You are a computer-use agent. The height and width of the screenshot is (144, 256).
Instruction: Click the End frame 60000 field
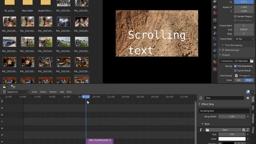[244, 30]
